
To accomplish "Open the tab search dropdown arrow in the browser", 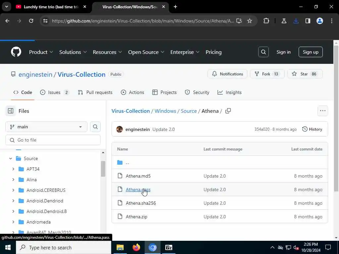I will pos(7,7).
